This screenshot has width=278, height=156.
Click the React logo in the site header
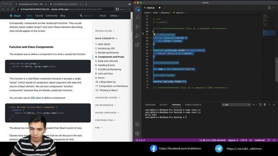point(15,16)
